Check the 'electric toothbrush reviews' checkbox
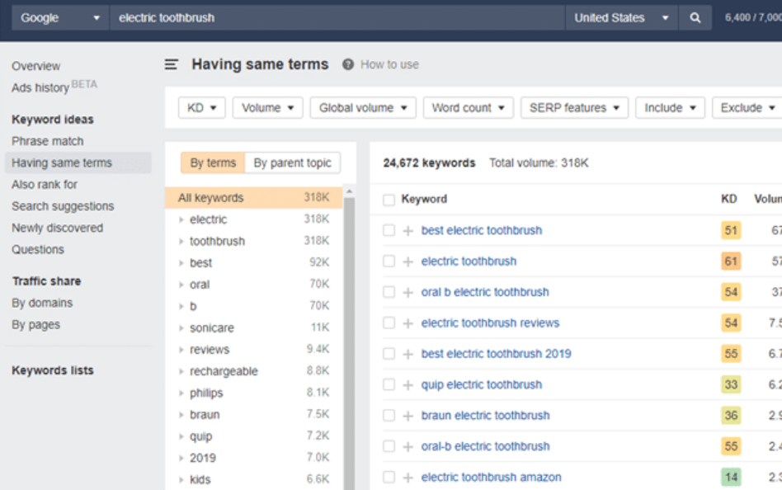 tap(389, 323)
